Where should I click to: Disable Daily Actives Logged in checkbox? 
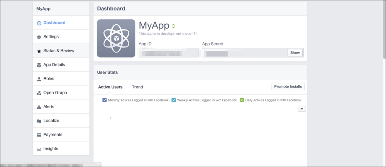pos(242,100)
